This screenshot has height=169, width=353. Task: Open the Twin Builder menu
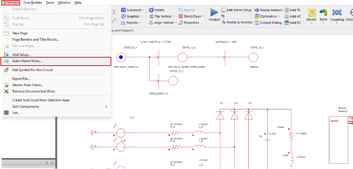32,2
